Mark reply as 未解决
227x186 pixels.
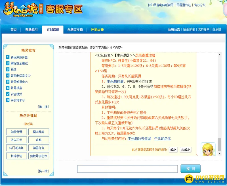[x=186, y=150]
